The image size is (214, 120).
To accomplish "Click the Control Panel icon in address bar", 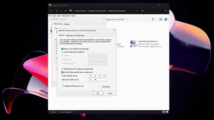I will coord(71,11).
